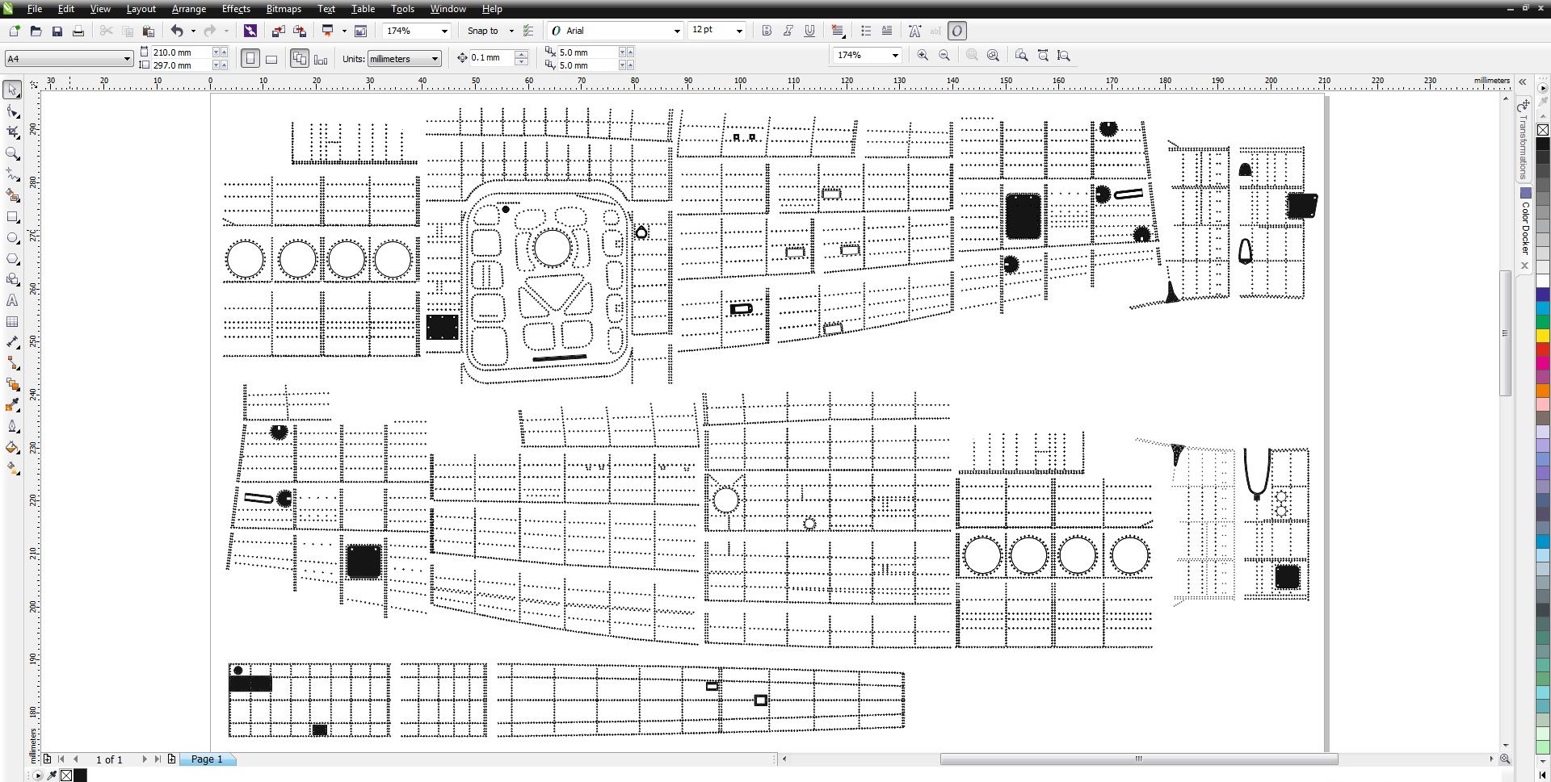
Task: Choose the Rectangle tool
Action: click(12, 217)
